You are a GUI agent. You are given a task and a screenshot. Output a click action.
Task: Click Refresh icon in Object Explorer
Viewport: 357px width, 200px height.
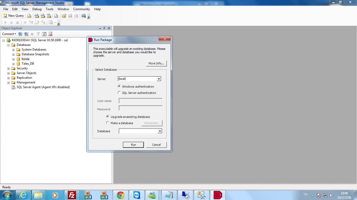coord(44,34)
